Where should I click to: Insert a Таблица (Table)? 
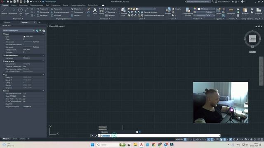pos(110,16)
